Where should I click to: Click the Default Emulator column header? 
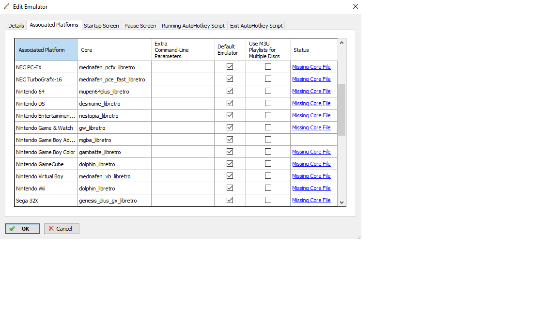pyautogui.click(x=230, y=50)
